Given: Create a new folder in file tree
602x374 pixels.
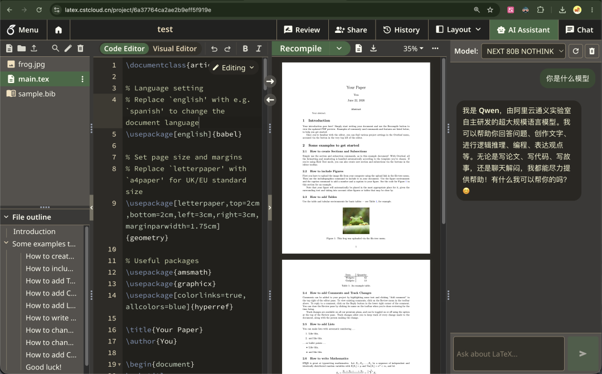Looking at the screenshot, I should coord(22,48).
